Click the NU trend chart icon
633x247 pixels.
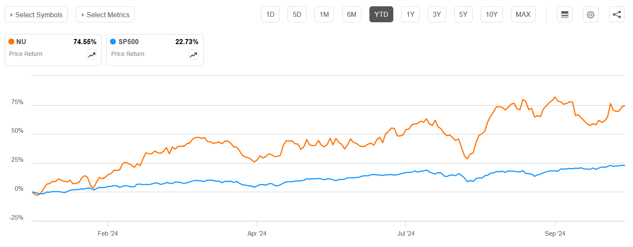[x=92, y=55]
